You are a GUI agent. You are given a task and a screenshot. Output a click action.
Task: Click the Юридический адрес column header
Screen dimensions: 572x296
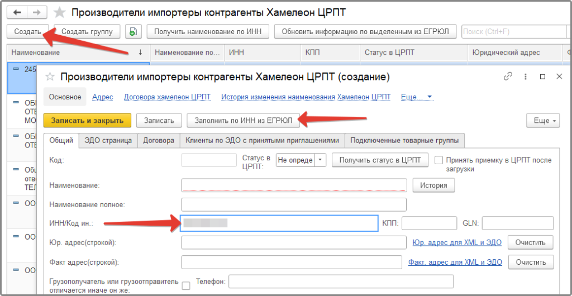pos(515,52)
